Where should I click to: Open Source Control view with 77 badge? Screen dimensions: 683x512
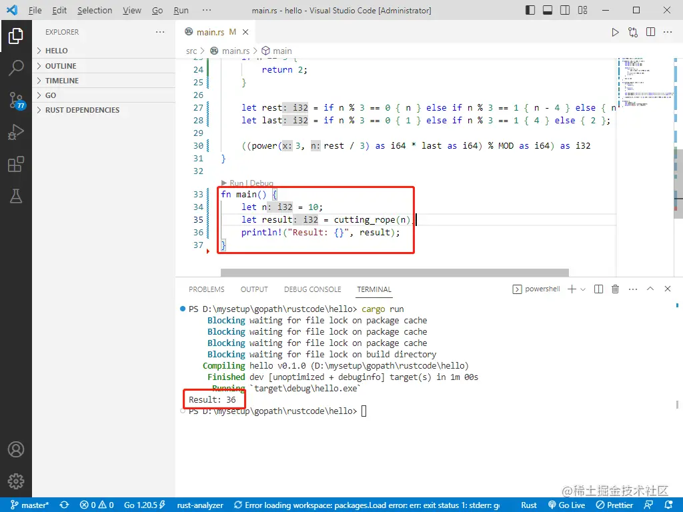17,100
